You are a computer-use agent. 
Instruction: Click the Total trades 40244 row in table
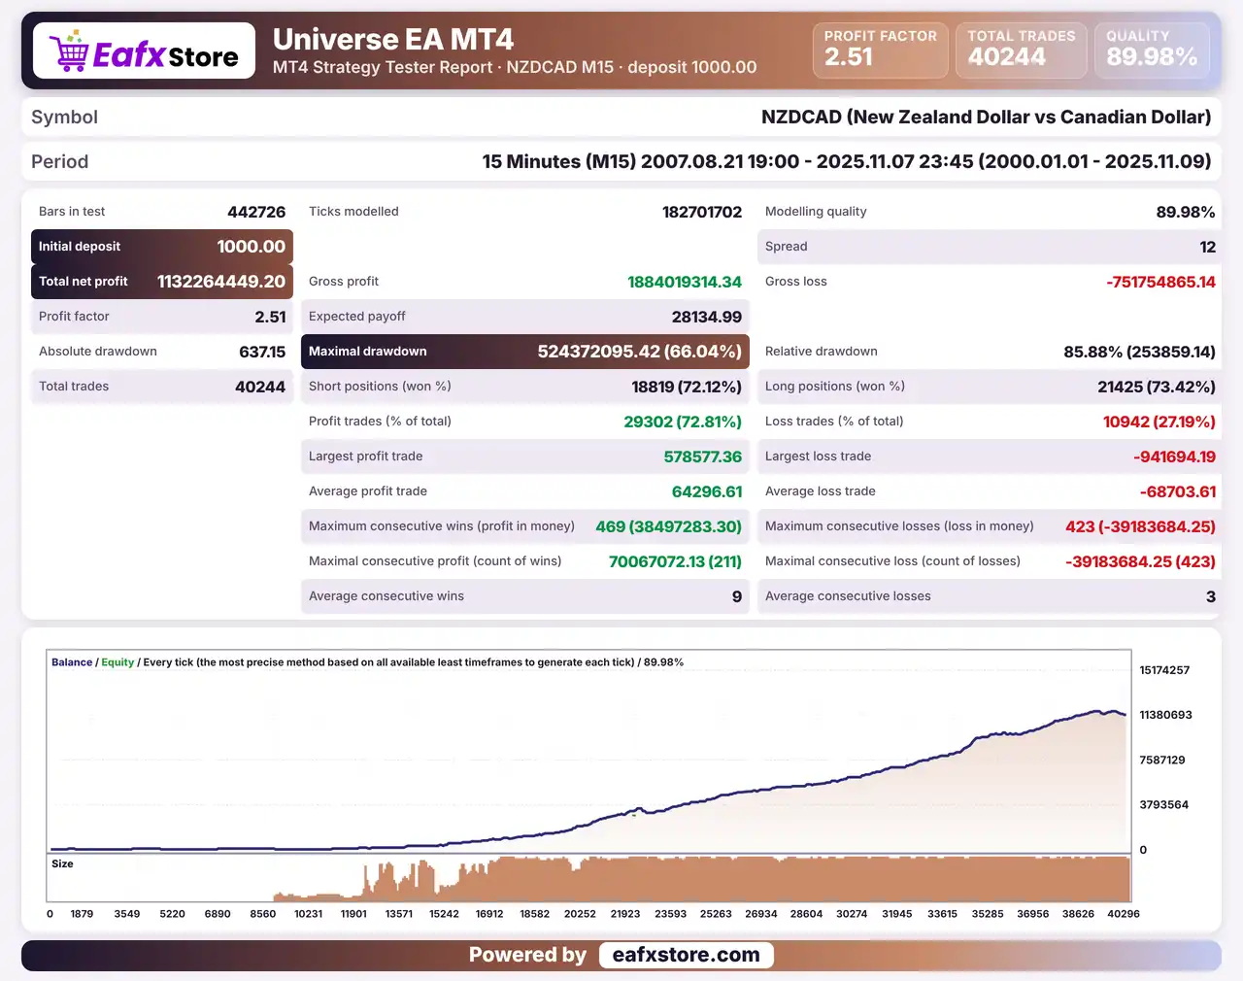(162, 387)
